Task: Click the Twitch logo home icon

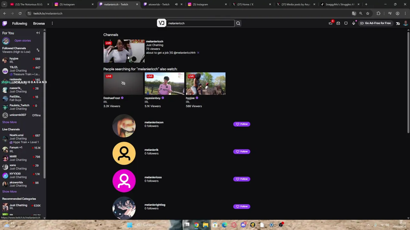Action: 5,23
